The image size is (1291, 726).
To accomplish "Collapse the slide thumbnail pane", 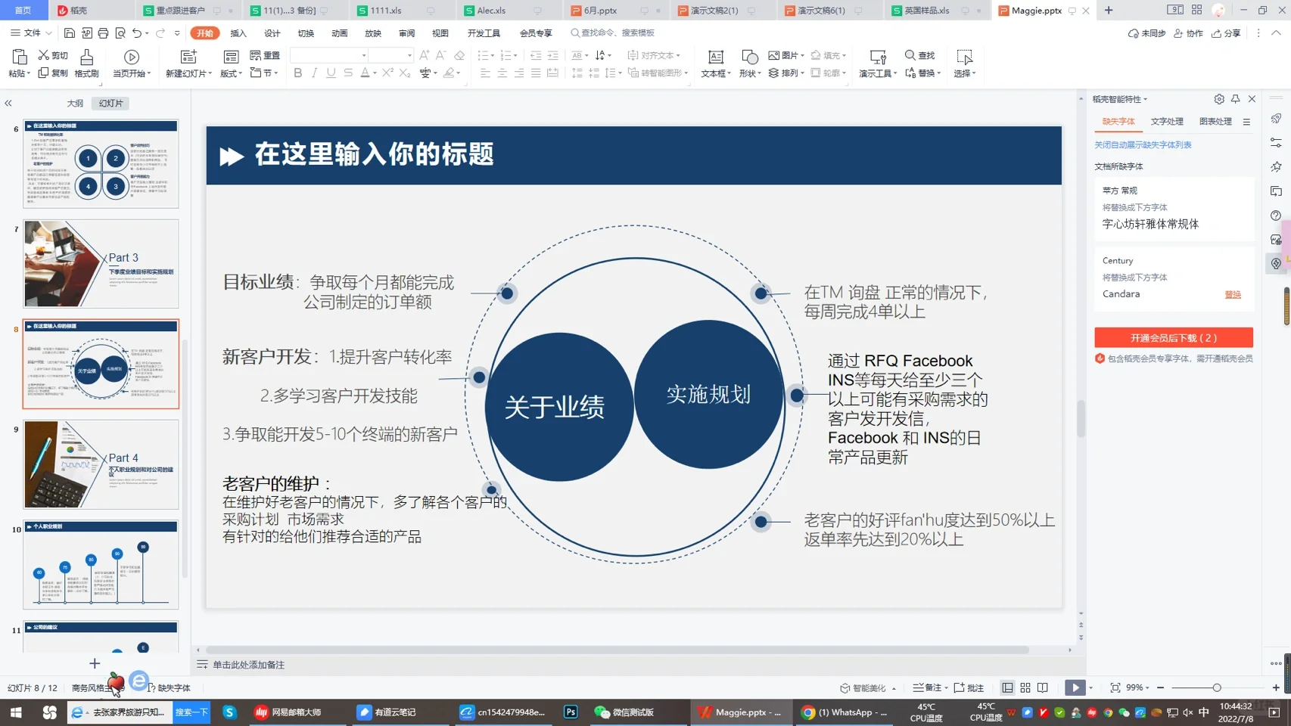I will pyautogui.click(x=8, y=103).
